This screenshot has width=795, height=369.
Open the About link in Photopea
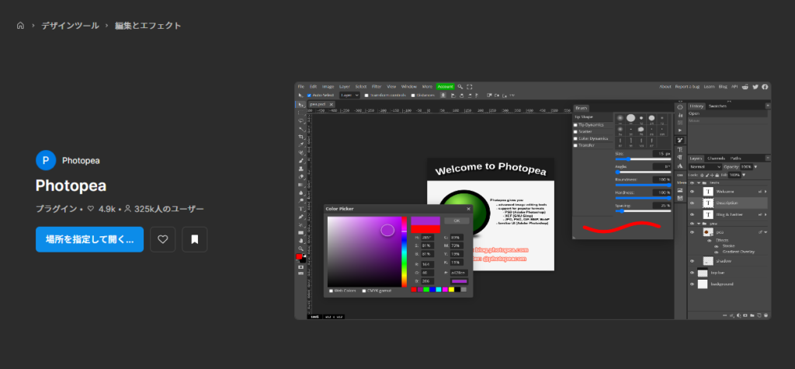coord(665,87)
